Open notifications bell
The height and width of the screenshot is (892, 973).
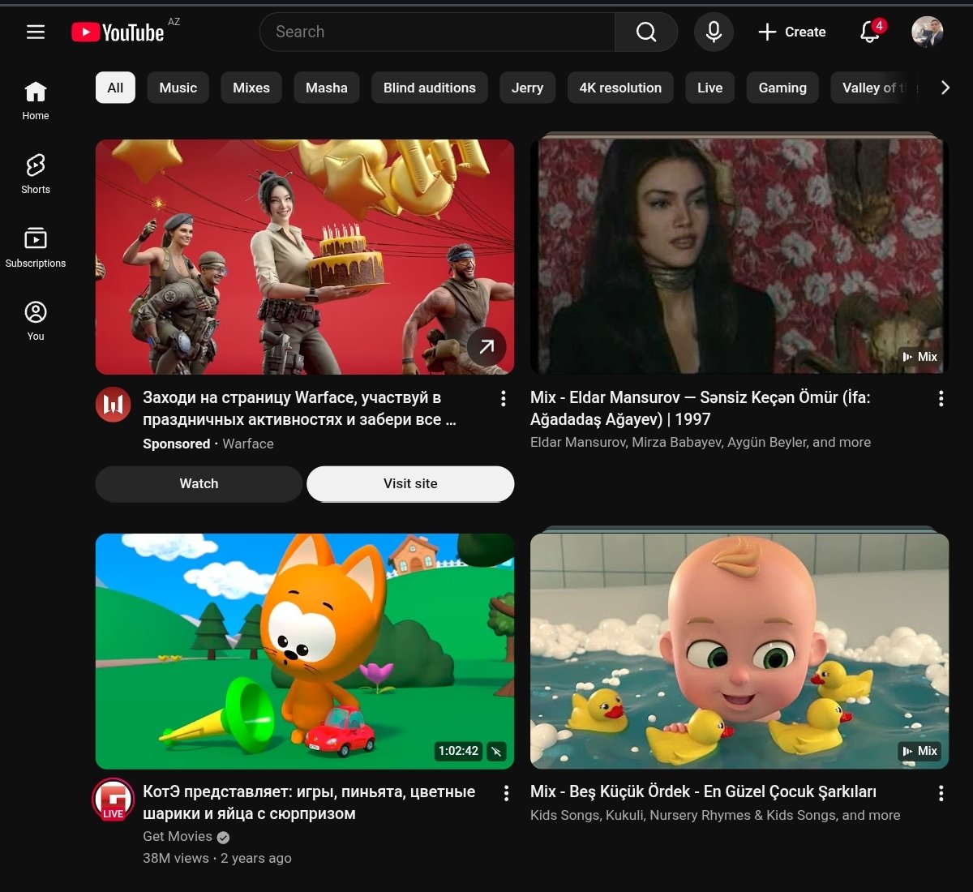870,32
